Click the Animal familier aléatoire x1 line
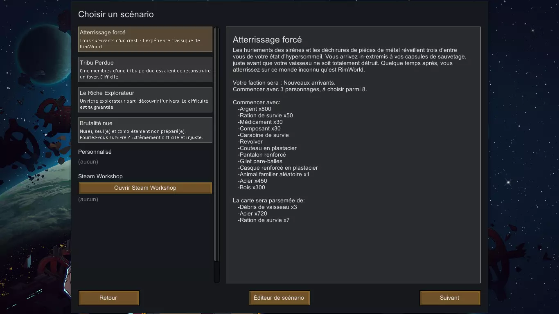Image resolution: width=559 pixels, height=314 pixels. 275,174
